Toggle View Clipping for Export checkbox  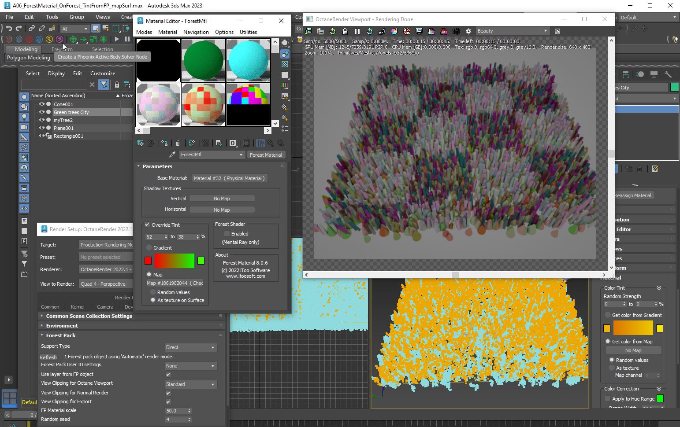[x=168, y=402]
